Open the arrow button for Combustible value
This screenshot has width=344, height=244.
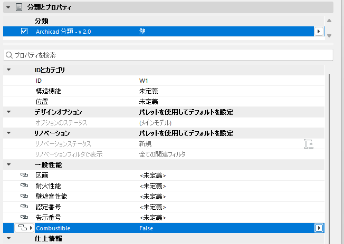pyautogui.click(x=319, y=228)
